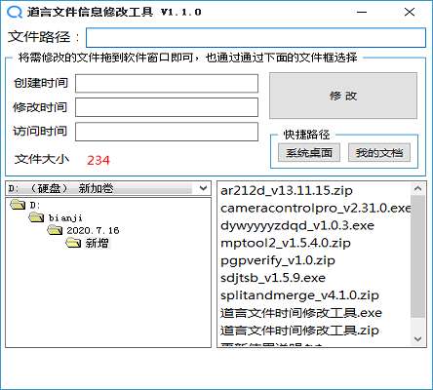The image size is (433, 390).
Task: Select file mptool2_v1.5.4.0.zip
Action: 286,243
